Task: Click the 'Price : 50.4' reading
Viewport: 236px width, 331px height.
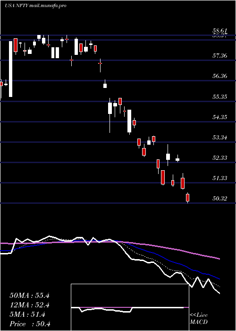Action: tap(30, 324)
